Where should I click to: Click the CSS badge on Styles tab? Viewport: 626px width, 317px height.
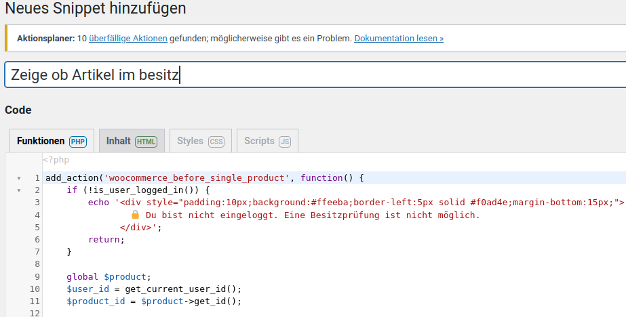coord(216,142)
